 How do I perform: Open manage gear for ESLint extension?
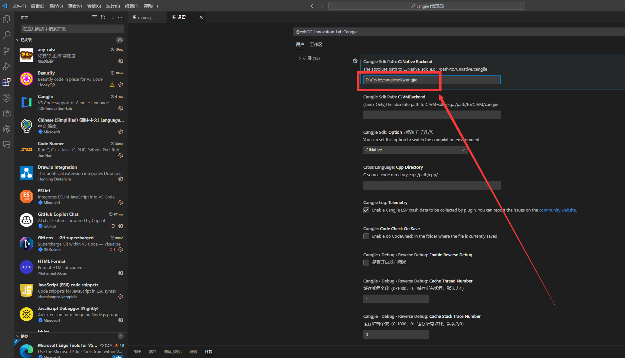(x=121, y=202)
